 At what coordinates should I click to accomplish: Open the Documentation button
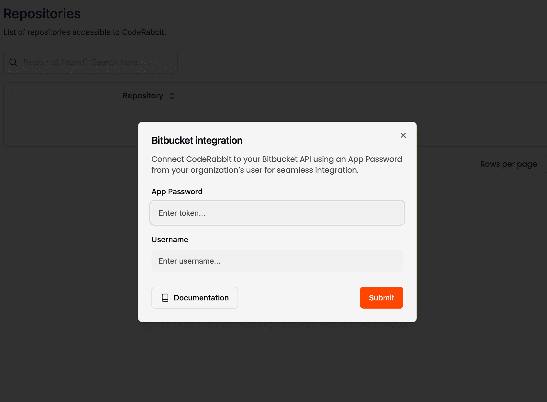195,298
